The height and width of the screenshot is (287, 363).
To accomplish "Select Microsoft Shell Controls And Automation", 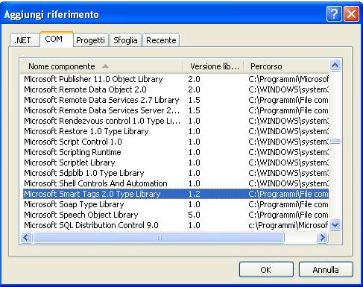I will [176, 183].
